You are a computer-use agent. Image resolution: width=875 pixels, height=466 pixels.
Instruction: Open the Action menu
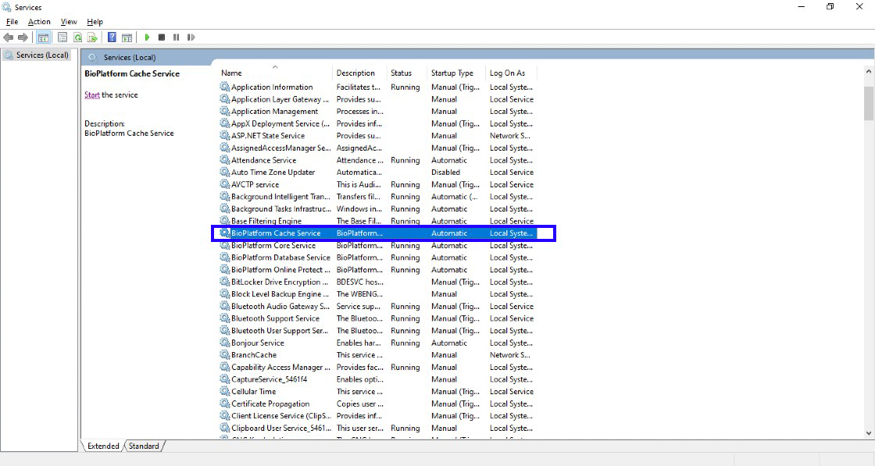[39, 22]
